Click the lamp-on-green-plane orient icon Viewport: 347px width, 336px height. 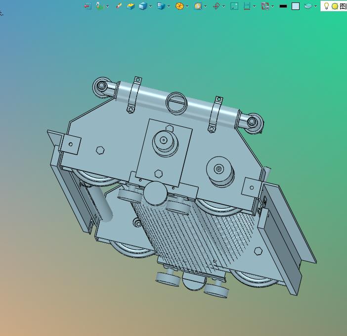pos(99,6)
